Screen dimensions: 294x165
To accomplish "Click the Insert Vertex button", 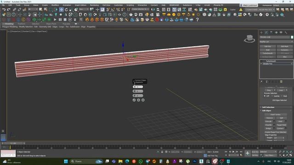I will 276,115.
